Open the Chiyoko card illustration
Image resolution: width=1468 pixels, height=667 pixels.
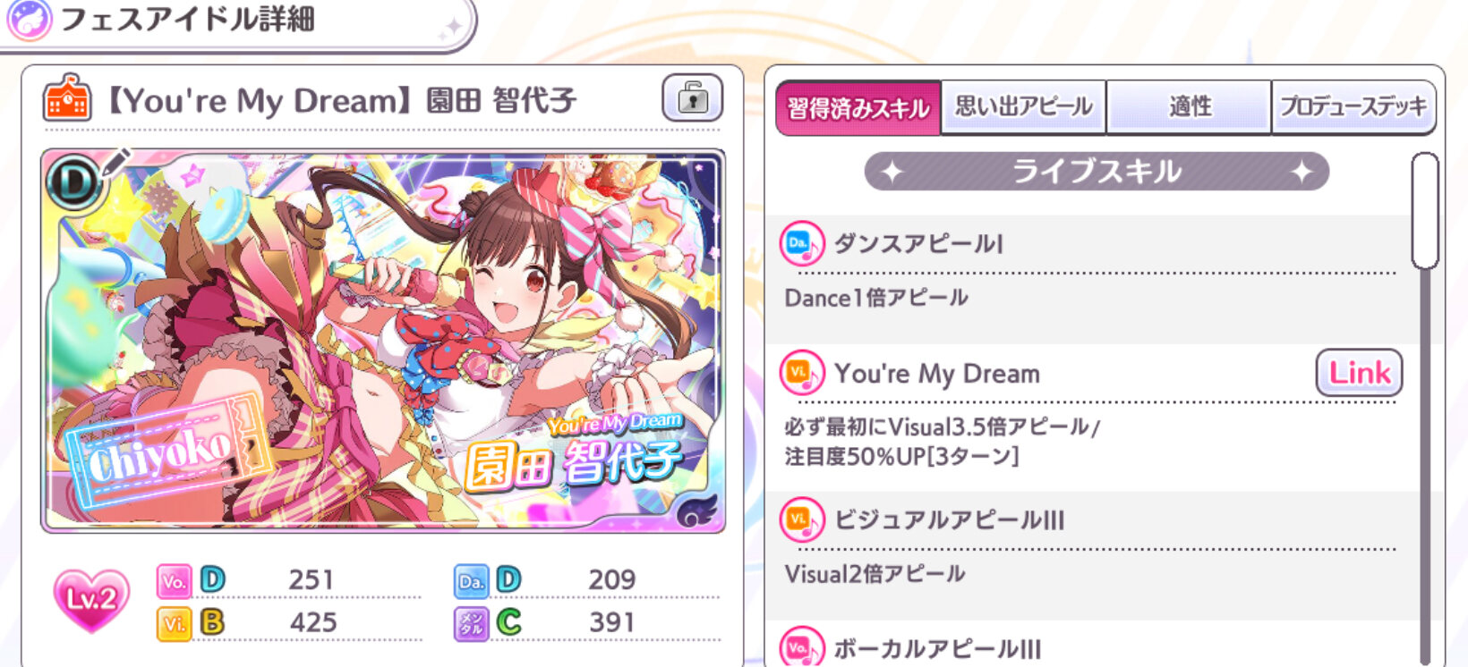click(x=383, y=341)
